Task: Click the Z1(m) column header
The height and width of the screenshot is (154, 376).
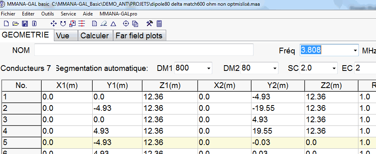Action: pos(170,86)
